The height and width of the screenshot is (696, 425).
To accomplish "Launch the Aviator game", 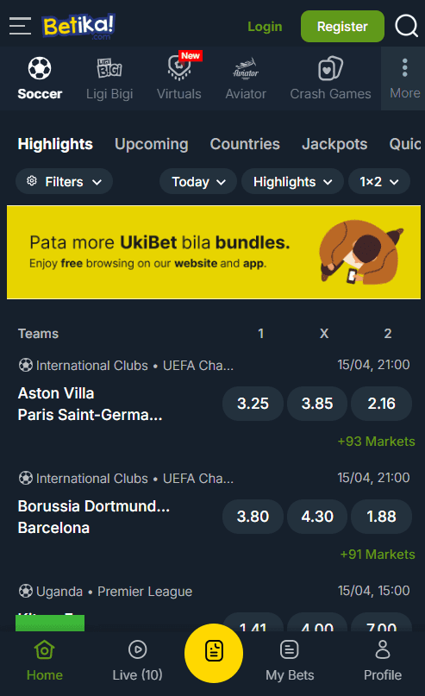I will pyautogui.click(x=246, y=78).
